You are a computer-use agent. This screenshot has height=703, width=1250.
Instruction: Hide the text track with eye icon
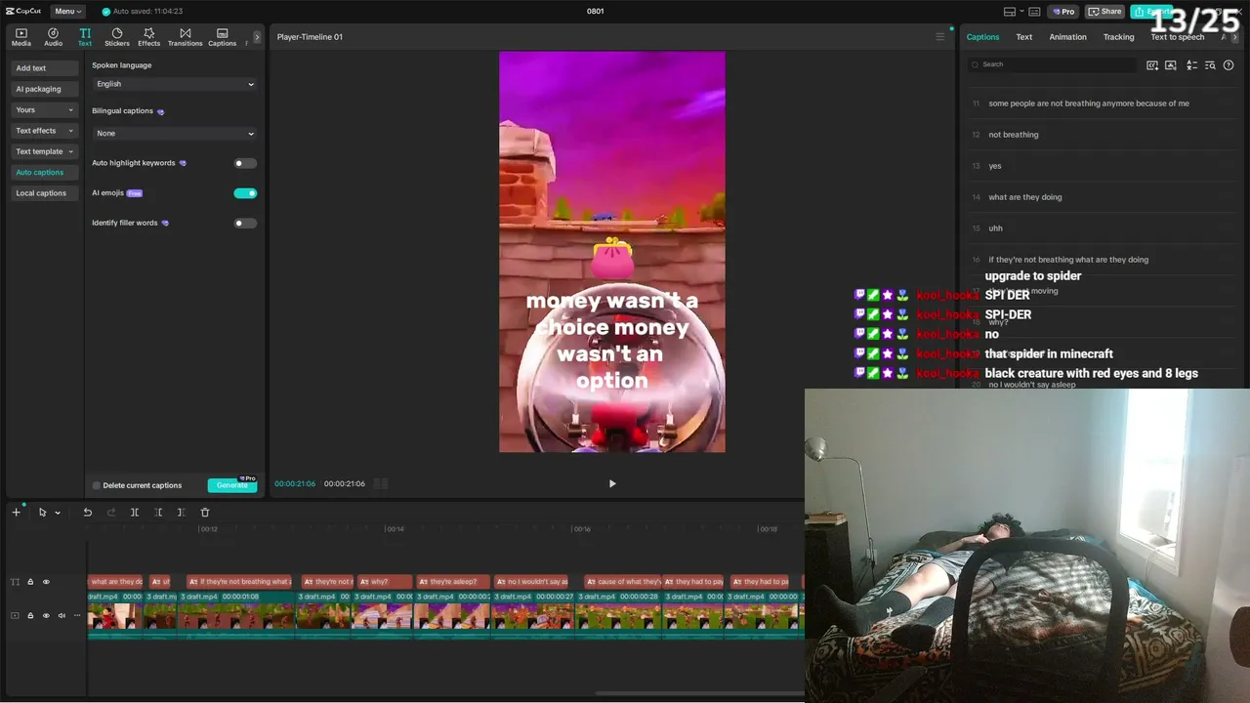[46, 582]
